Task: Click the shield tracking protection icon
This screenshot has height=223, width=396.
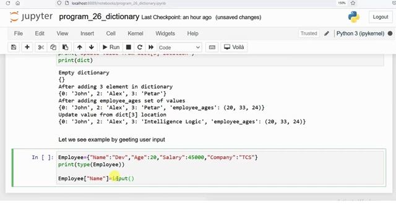Action: click(x=59, y=3)
